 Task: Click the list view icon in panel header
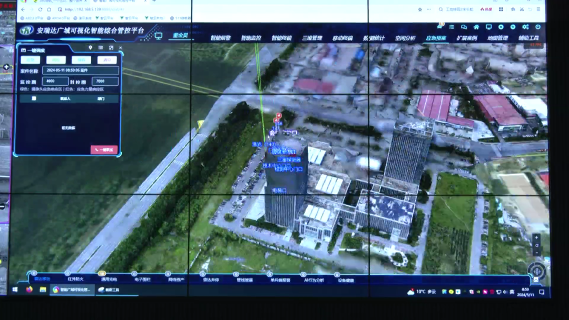tap(101, 48)
